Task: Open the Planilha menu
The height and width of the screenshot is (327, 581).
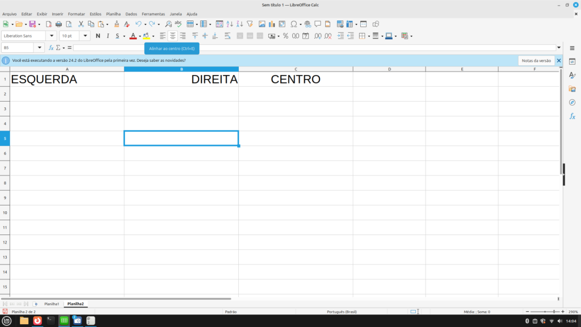Action: tap(113, 14)
